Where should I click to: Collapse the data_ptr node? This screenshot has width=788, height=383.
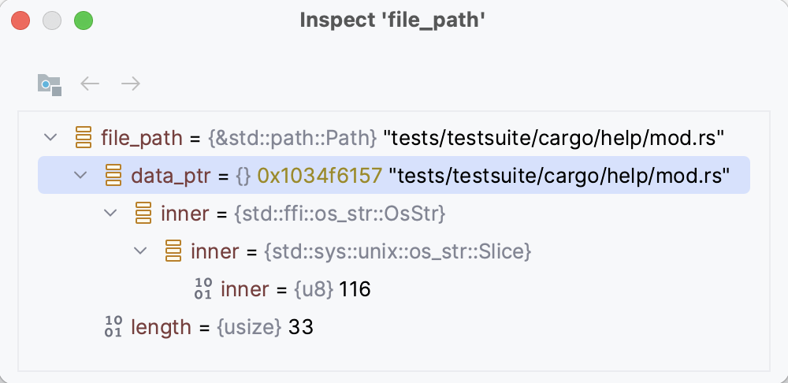[x=81, y=176]
